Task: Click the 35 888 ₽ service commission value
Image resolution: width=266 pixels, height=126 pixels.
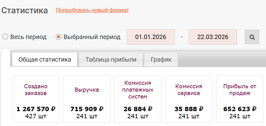Action: click(x=189, y=109)
